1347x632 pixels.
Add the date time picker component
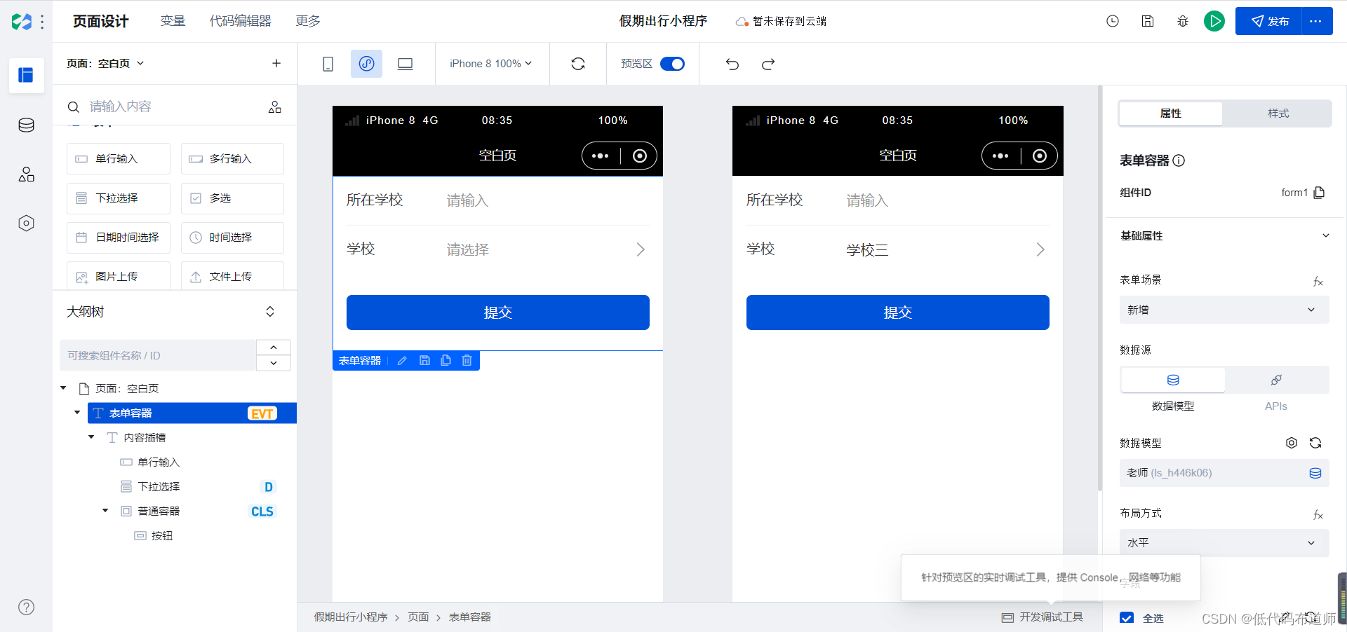(x=119, y=238)
